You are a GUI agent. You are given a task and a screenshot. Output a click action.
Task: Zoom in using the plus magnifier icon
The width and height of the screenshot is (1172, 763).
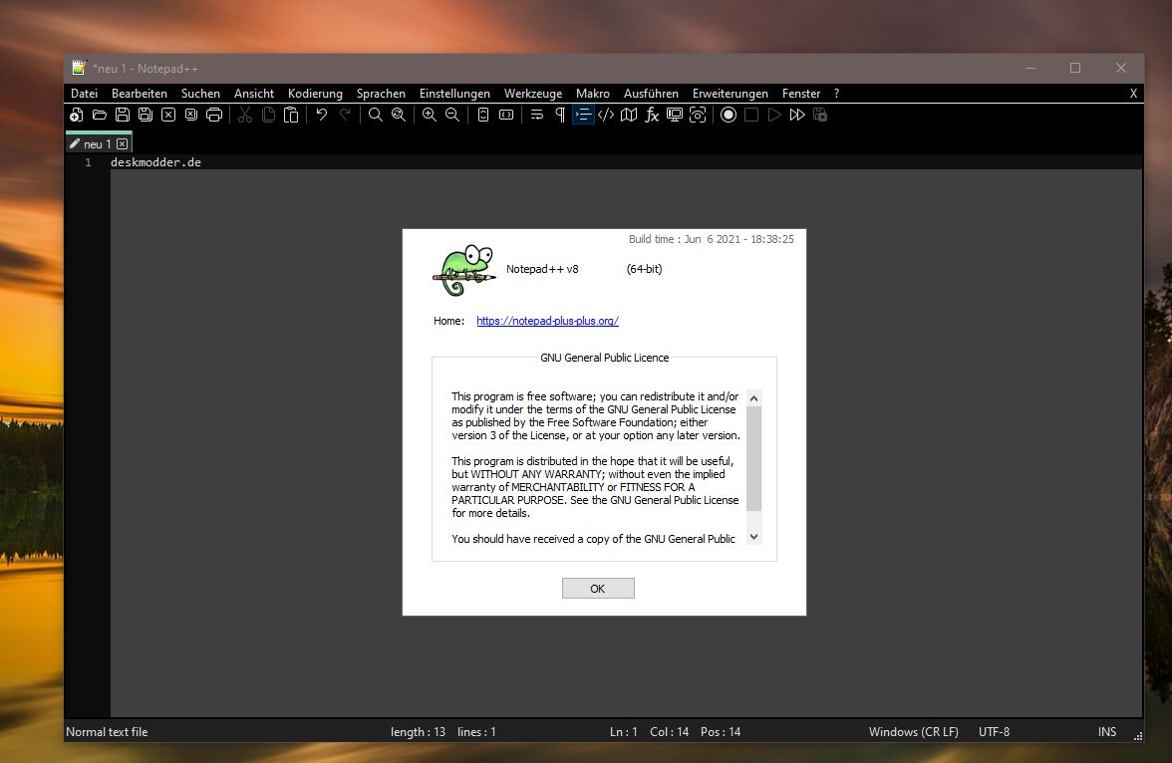point(429,115)
